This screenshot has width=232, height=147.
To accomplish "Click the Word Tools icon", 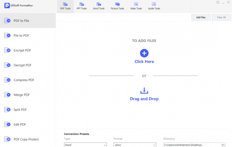I will tap(99, 4).
